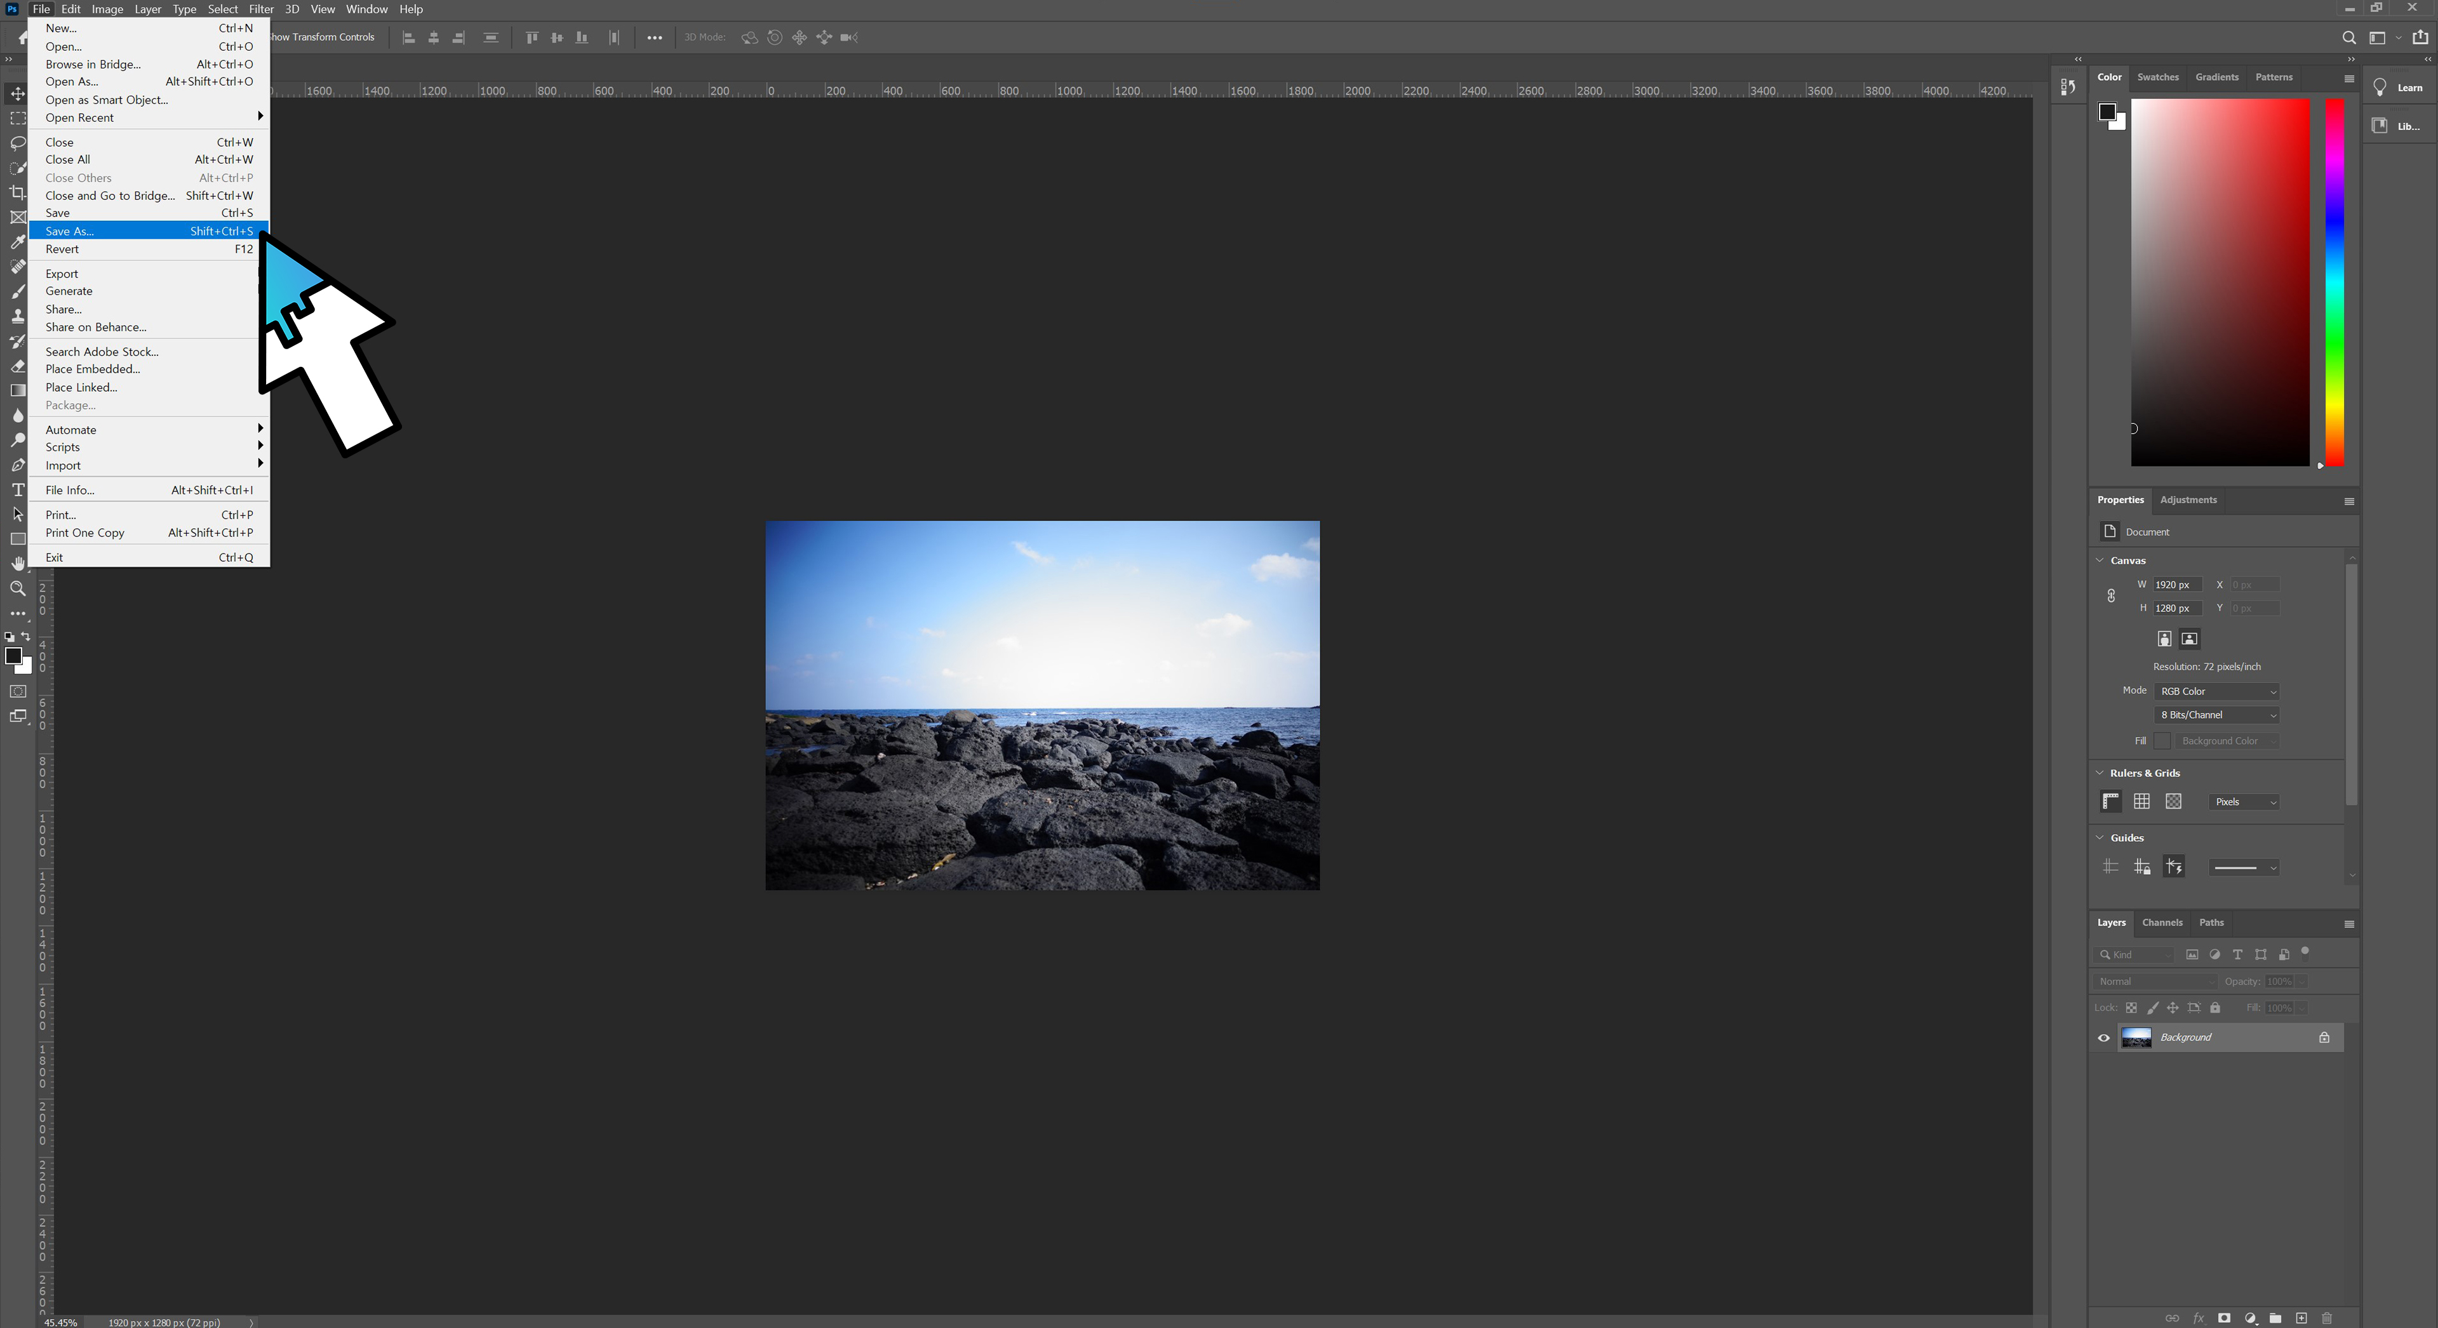Click the Search icon at top right
Image resolution: width=2438 pixels, height=1328 pixels.
click(x=2348, y=38)
